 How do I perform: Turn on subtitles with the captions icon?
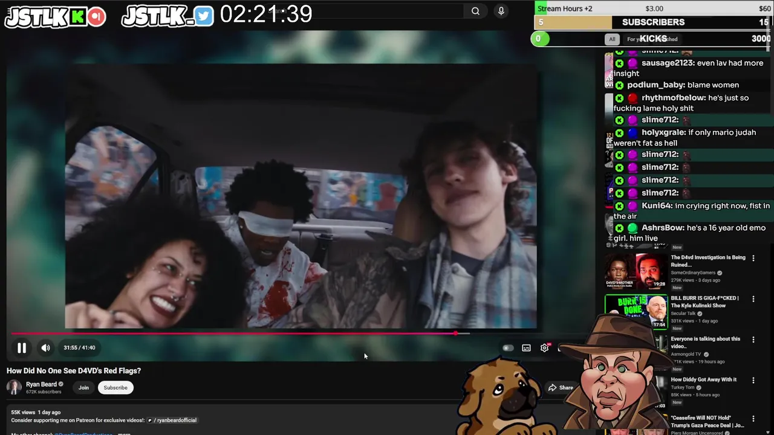click(x=526, y=348)
